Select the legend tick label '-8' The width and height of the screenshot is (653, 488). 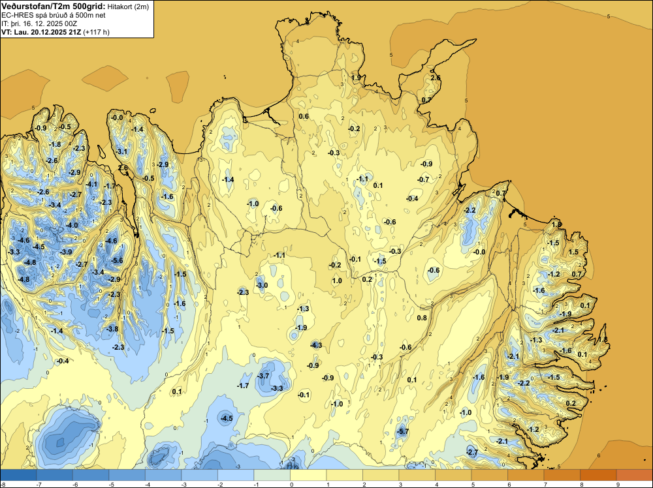(x=3, y=484)
